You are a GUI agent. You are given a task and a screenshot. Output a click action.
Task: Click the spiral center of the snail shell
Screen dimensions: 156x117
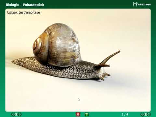tap(37, 44)
